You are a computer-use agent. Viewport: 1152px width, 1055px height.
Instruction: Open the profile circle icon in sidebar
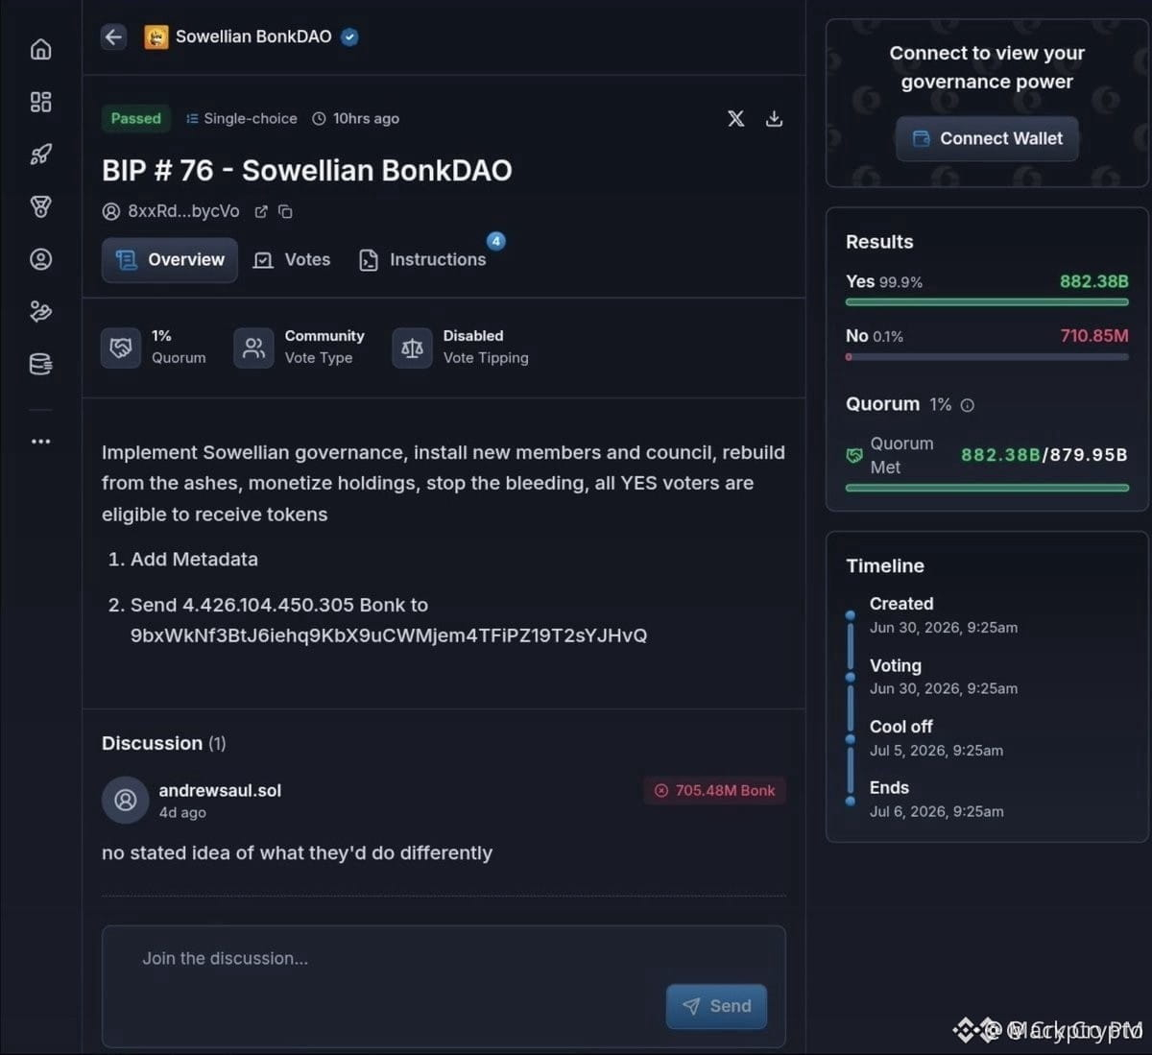pyautogui.click(x=40, y=259)
